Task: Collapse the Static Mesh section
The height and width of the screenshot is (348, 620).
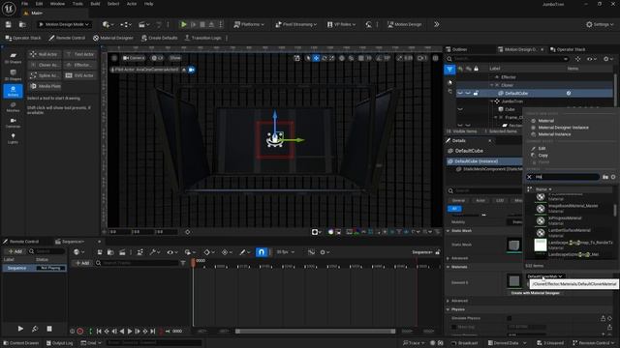Action: pyautogui.click(x=449, y=231)
